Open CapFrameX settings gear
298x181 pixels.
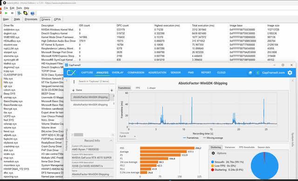click(x=290, y=72)
